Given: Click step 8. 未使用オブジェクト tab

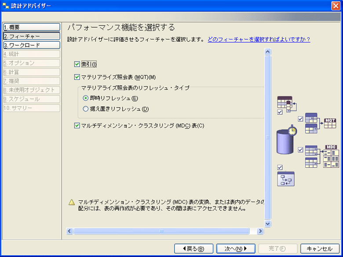Looking at the screenshot, I should coord(32,90).
